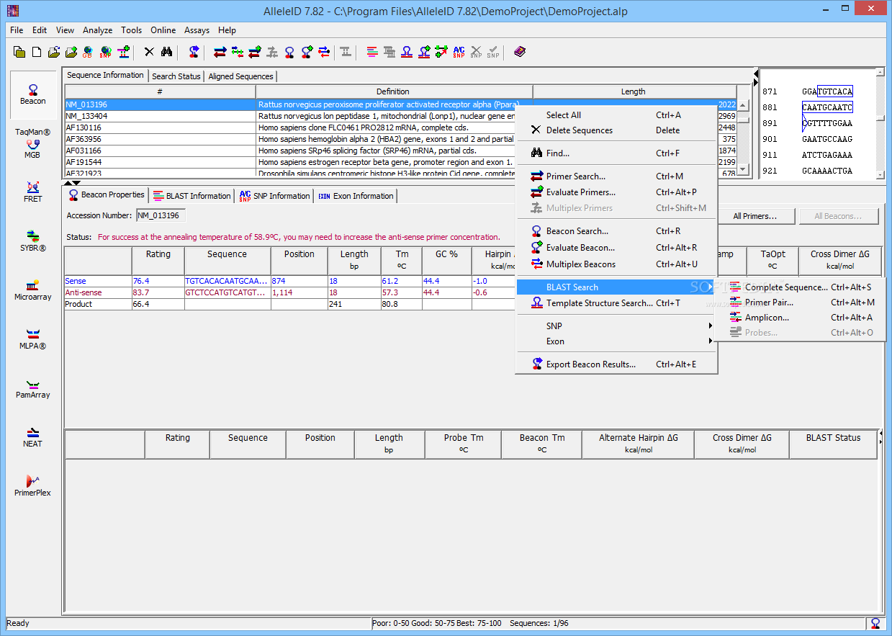This screenshot has width=892, height=636.
Task: Open the Exon Information tab
Action: click(356, 196)
